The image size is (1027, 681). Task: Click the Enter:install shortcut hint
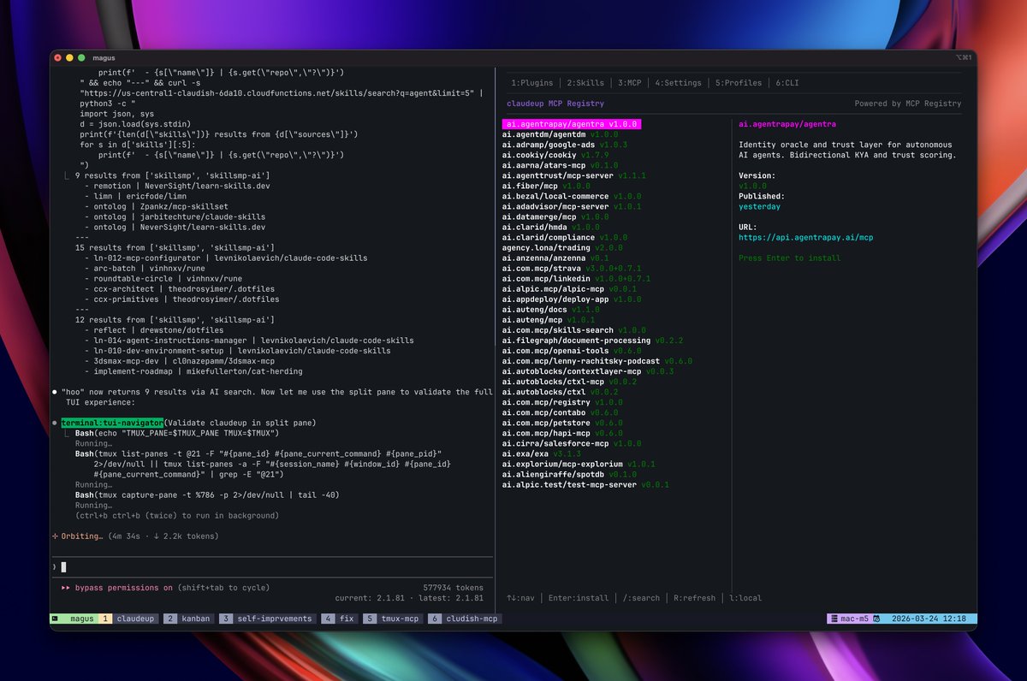579,598
